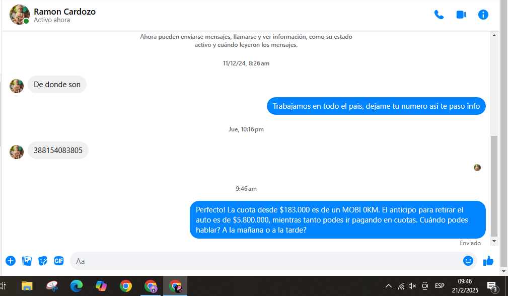
Task: Show hidden system tray icons
Action: (x=388, y=286)
